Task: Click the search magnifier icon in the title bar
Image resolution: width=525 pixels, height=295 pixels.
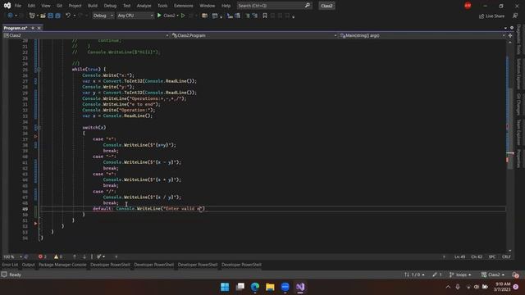Action: 308,6
